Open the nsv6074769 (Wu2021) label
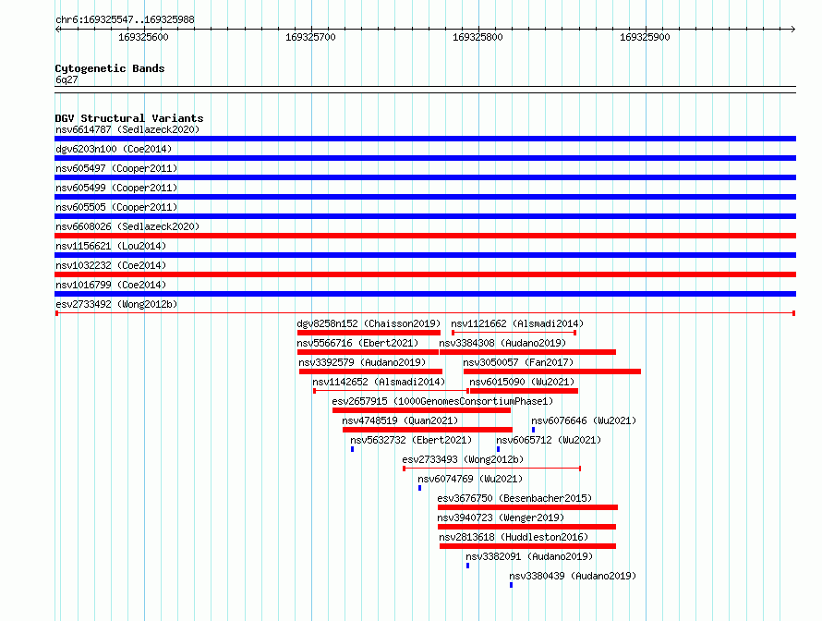This screenshot has width=822, height=621. tap(470, 479)
